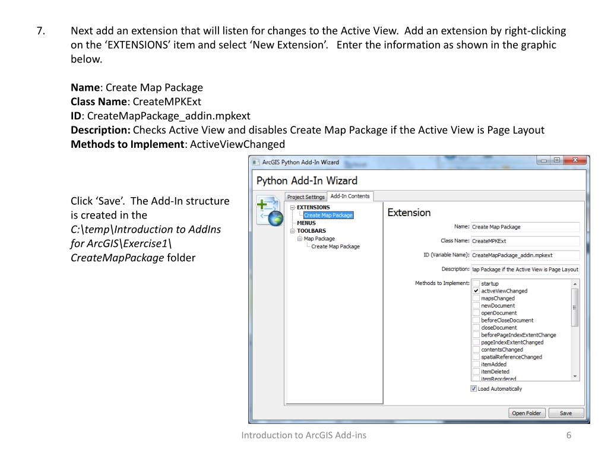Image resolution: width=608 pixels, height=456 pixels.
Task: Click the methods list scrollbar thumb
Action: pyautogui.click(x=575, y=308)
